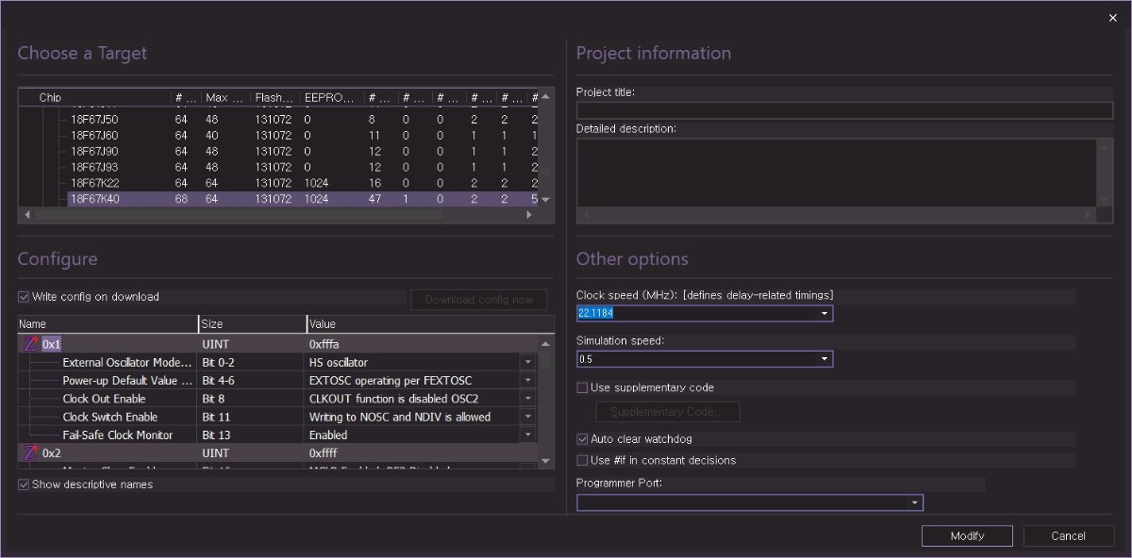Image resolution: width=1132 pixels, height=558 pixels.
Task: Open Programmer Port dropdown
Action: pyautogui.click(x=914, y=503)
